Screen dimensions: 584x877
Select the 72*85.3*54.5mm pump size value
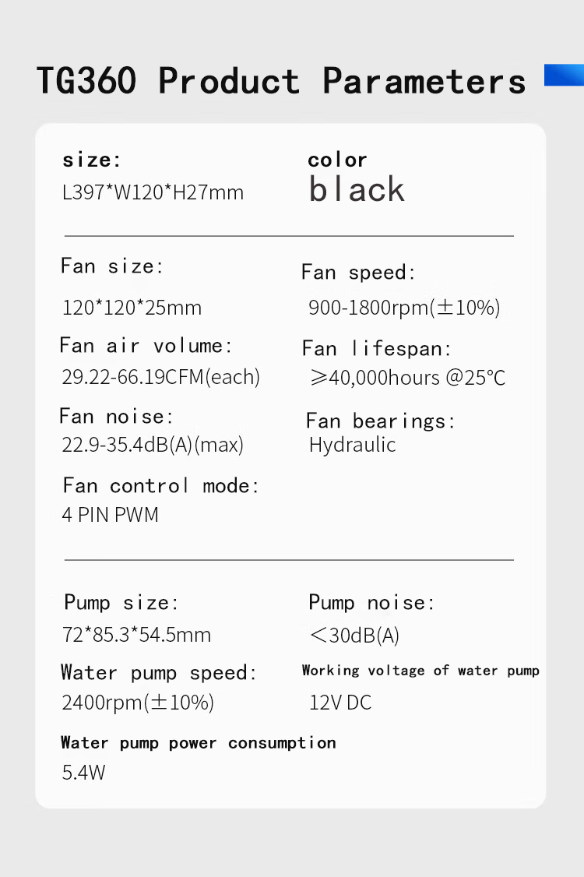pyautogui.click(x=136, y=635)
